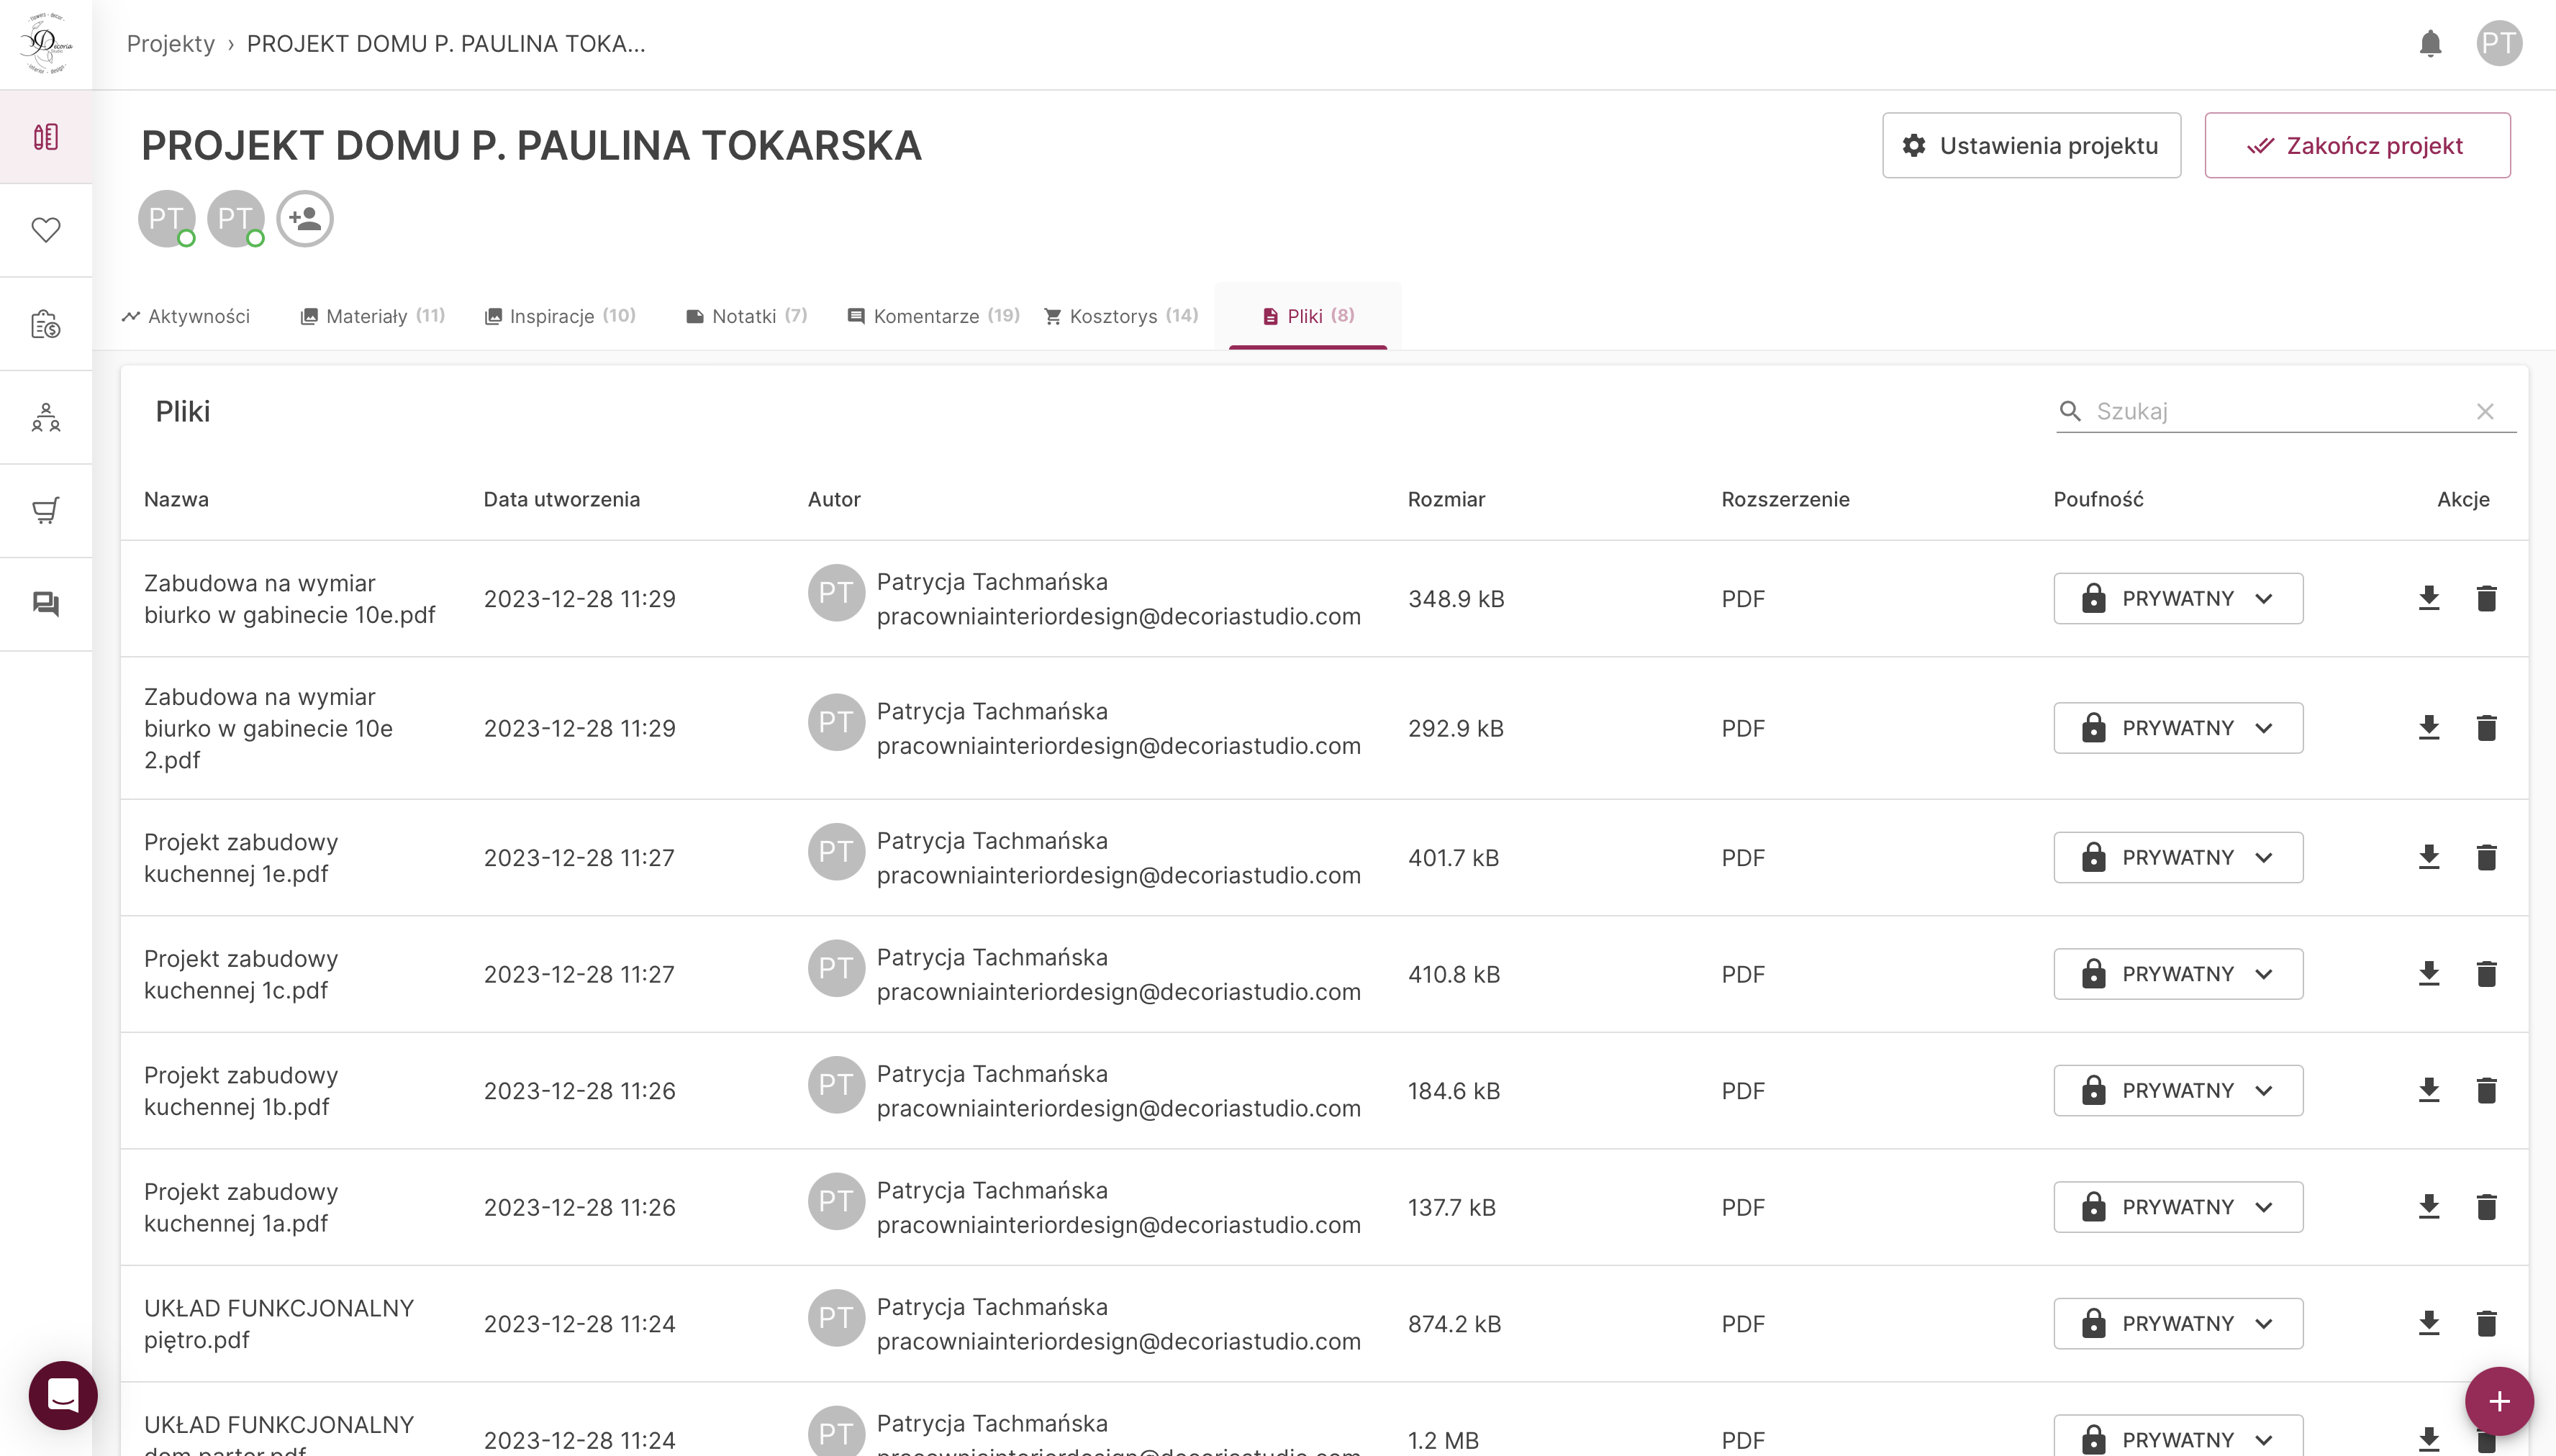Open the Intercom chat launcher
Viewport: 2556px width, 1456px height.
(x=63, y=1395)
